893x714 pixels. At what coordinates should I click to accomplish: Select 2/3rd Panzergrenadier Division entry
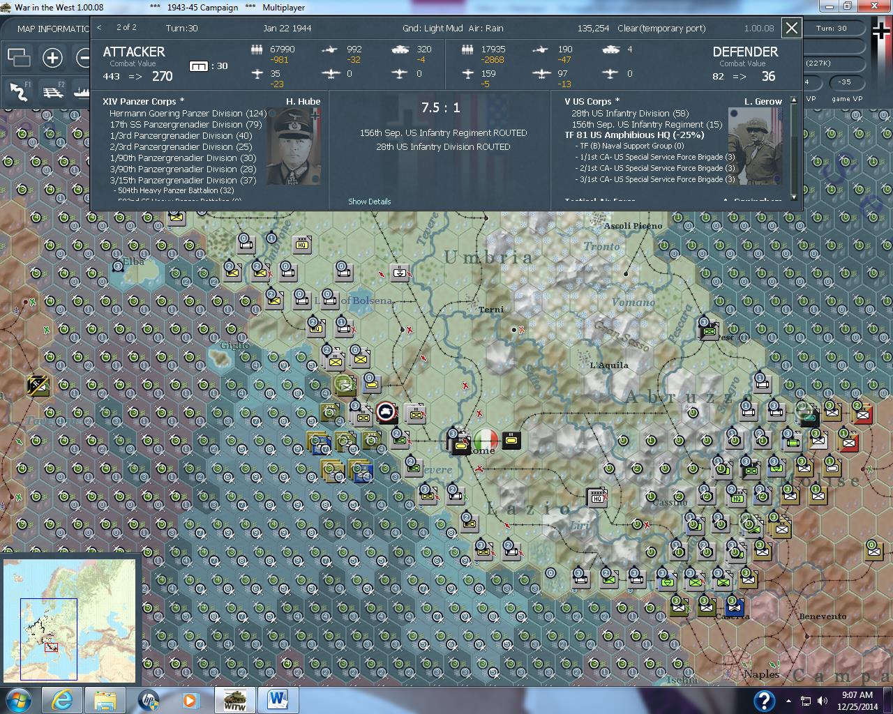coord(181,146)
